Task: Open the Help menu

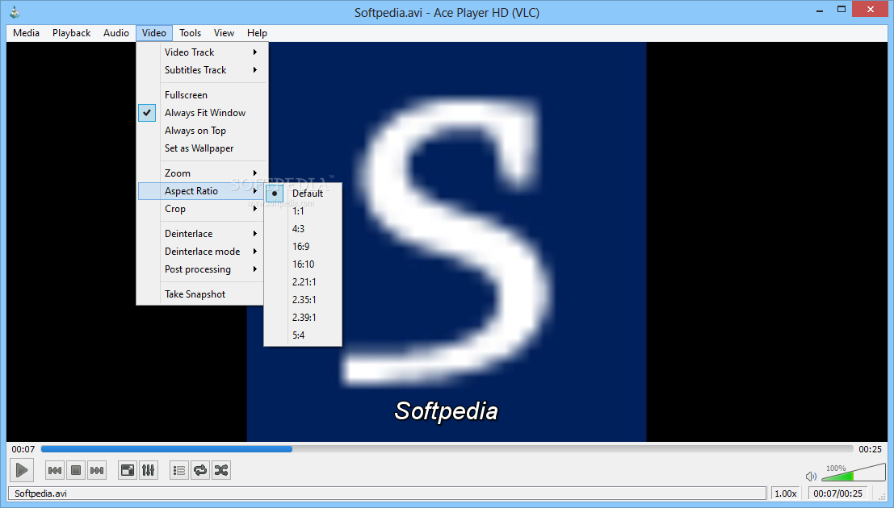Action: [257, 32]
